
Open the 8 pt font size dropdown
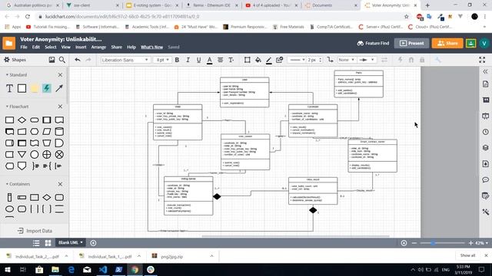[162, 60]
